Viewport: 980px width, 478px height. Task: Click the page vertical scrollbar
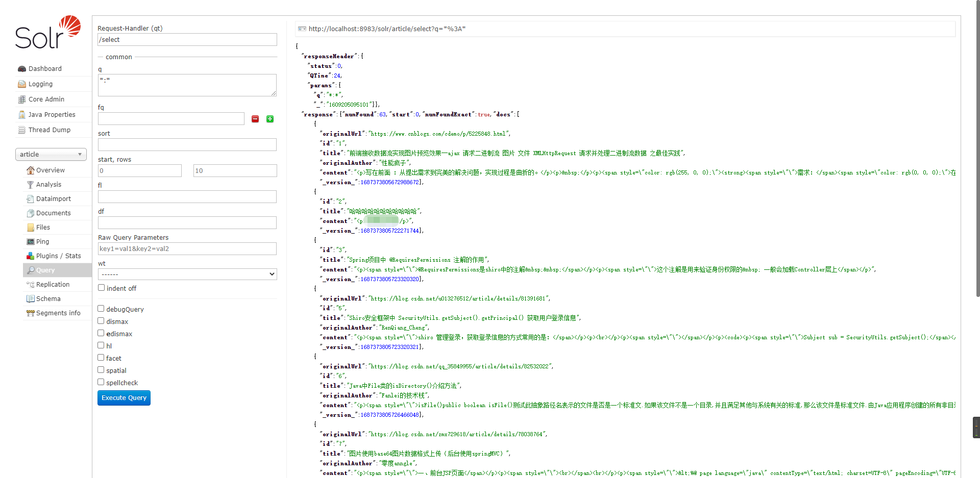pos(977,148)
